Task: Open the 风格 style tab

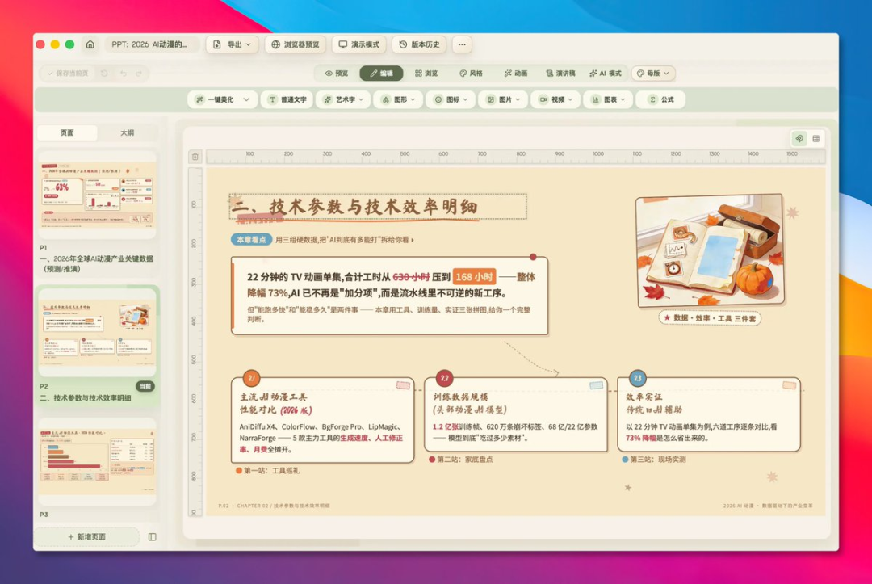Action: click(x=471, y=74)
